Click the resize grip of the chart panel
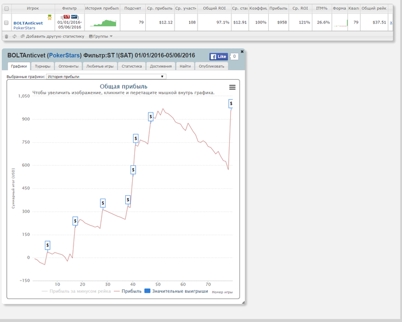 tap(243, 302)
